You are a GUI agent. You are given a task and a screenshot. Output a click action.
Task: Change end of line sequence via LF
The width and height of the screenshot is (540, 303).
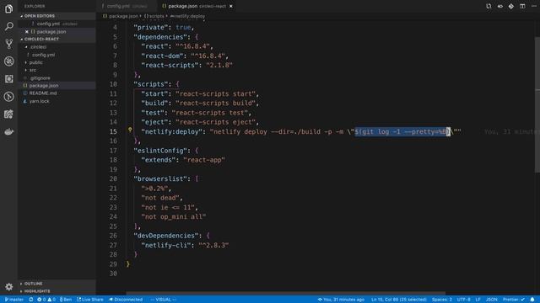(478, 300)
